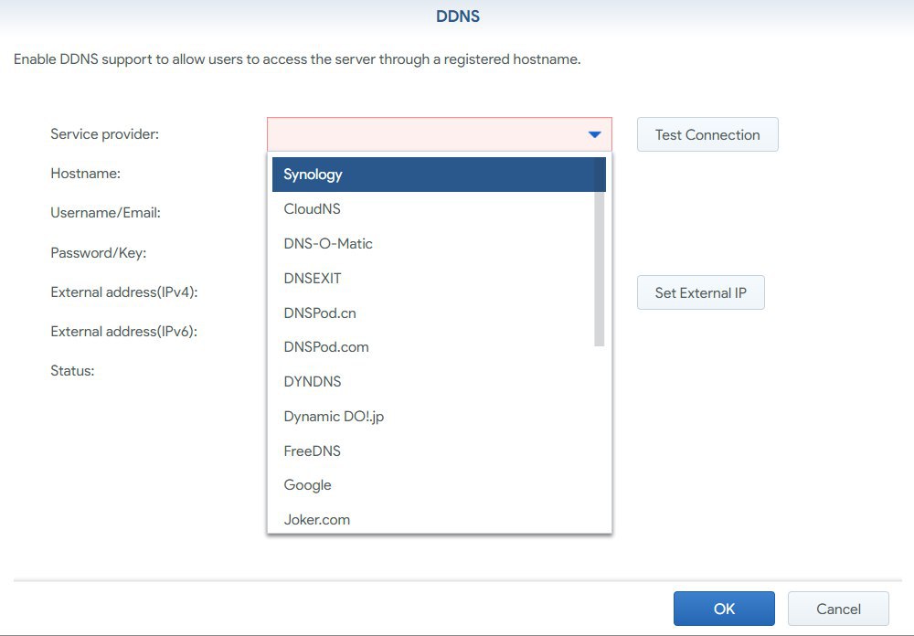The image size is (914, 636).
Task: Focus the Service provider combo box field
Action: click(440, 134)
